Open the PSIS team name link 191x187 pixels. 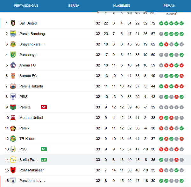pyautogui.click(x=24, y=97)
